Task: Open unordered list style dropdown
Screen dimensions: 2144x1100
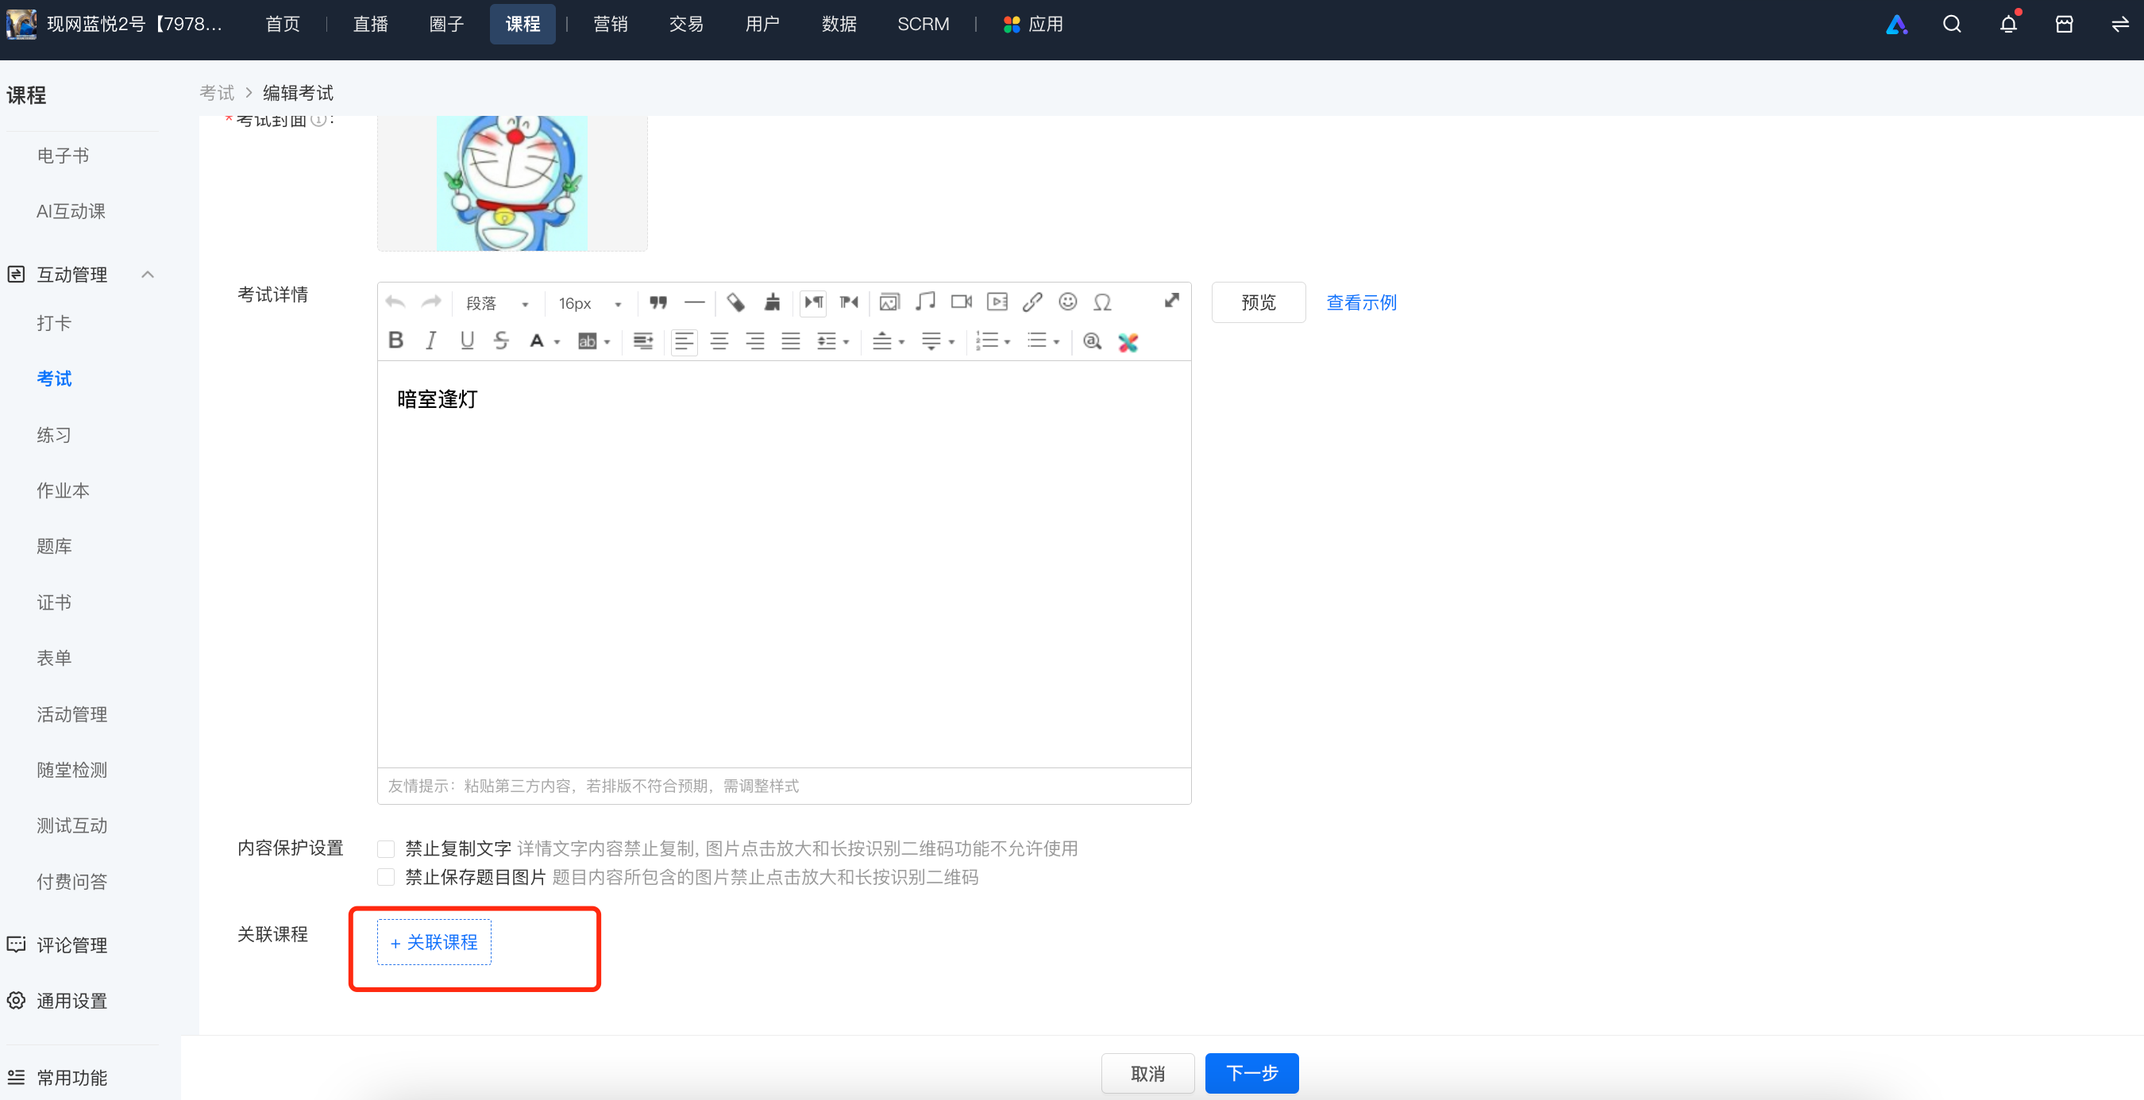Action: (1043, 341)
